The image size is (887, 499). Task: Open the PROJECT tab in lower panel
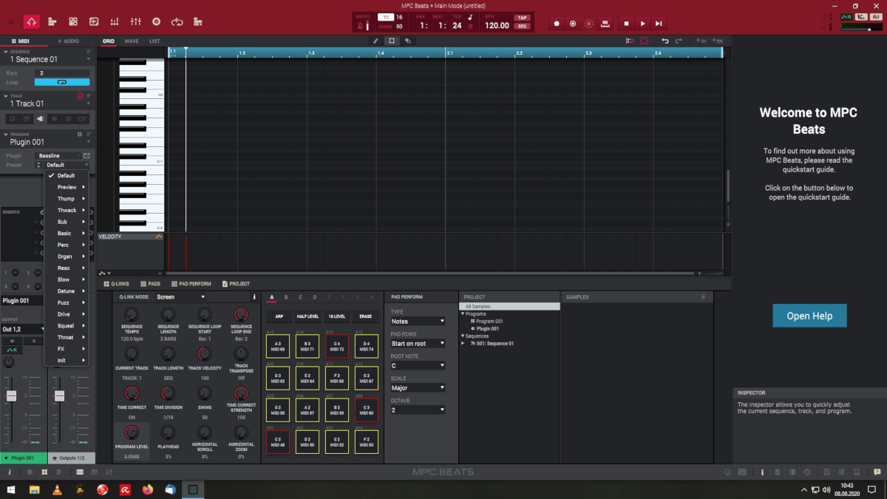[x=235, y=284]
